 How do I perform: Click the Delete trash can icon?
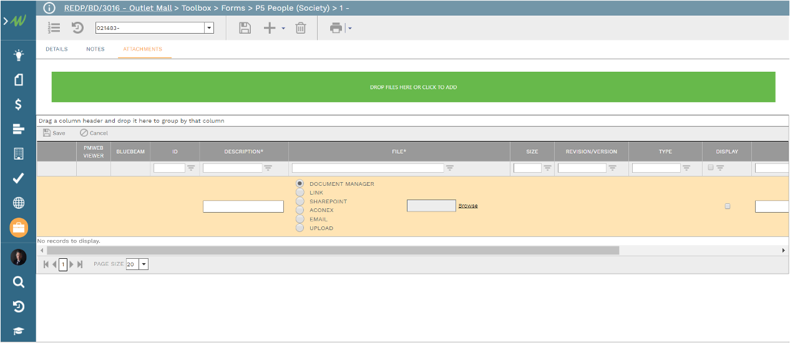pos(301,27)
